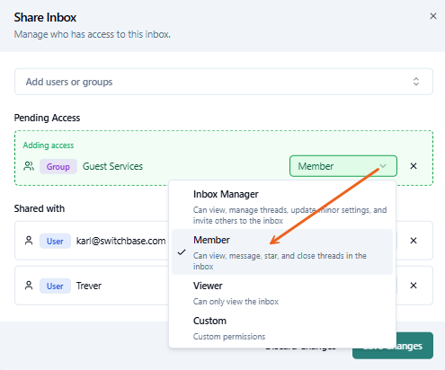This screenshot has width=445, height=370.
Task: Click the User tag on karl's row
Action: [x=55, y=241]
